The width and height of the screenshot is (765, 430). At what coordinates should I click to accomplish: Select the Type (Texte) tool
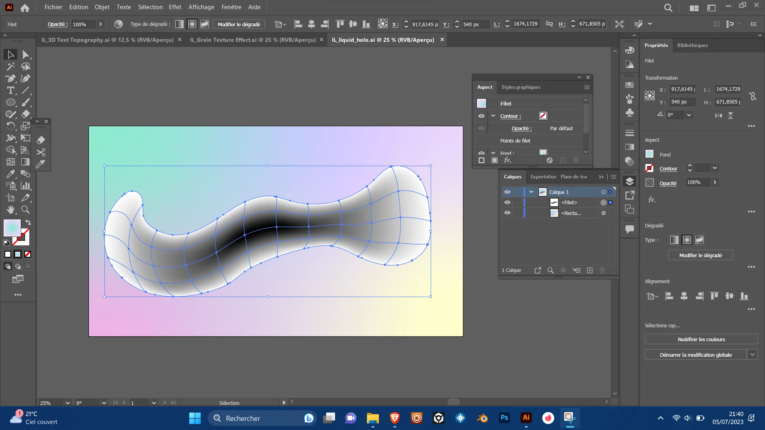(11, 90)
